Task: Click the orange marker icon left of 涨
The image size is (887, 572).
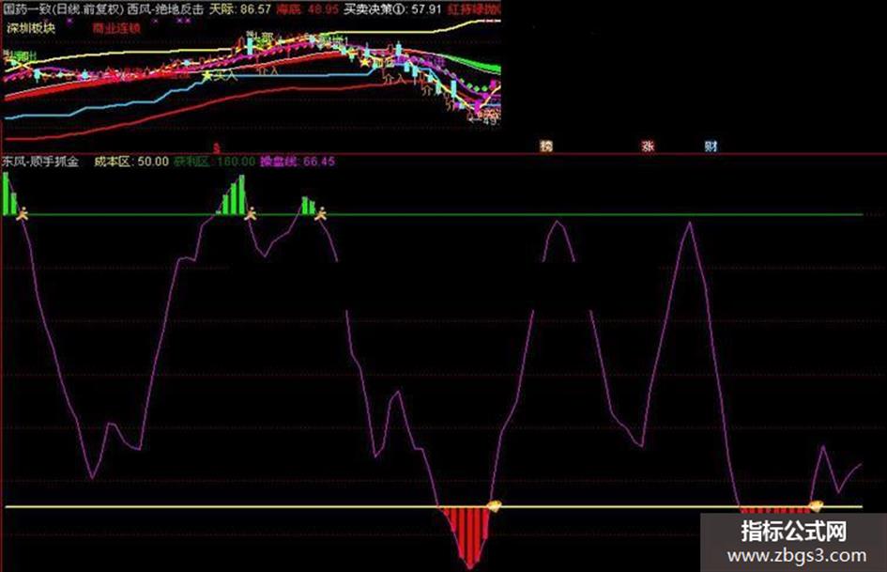Action: (x=546, y=147)
